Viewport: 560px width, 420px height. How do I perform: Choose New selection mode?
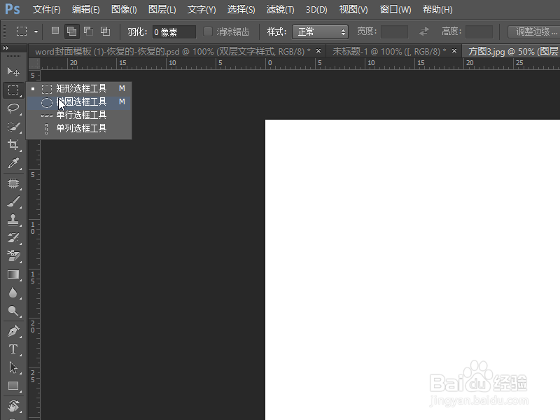[x=55, y=31]
